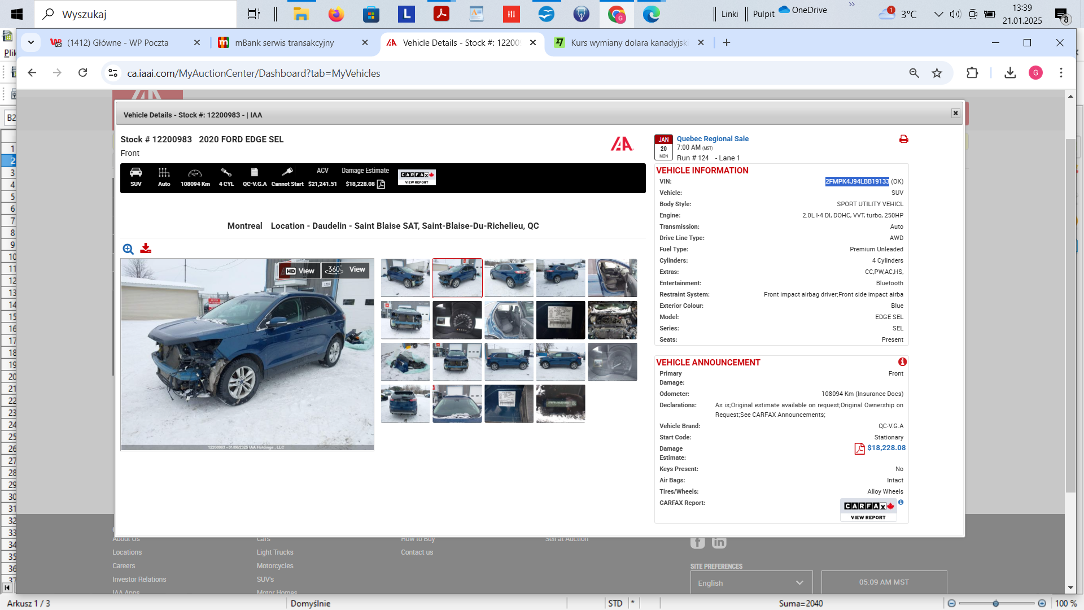The image size is (1084, 610).
Task: Open the zoom magnifier above main photo
Action: coord(128,249)
